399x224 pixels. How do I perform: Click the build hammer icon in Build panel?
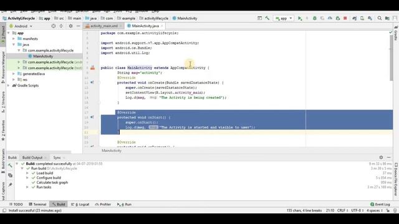pyautogui.click(x=10, y=166)
